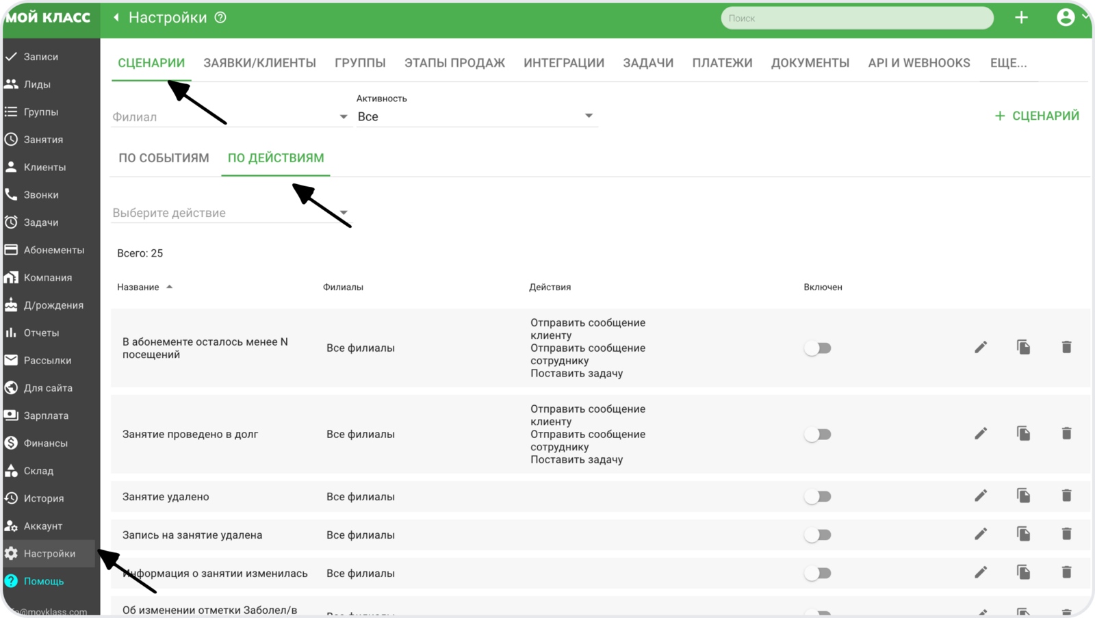Open the Помощь link

click(44, 581)
